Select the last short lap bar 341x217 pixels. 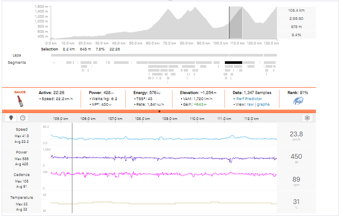(x=270, y=55)
